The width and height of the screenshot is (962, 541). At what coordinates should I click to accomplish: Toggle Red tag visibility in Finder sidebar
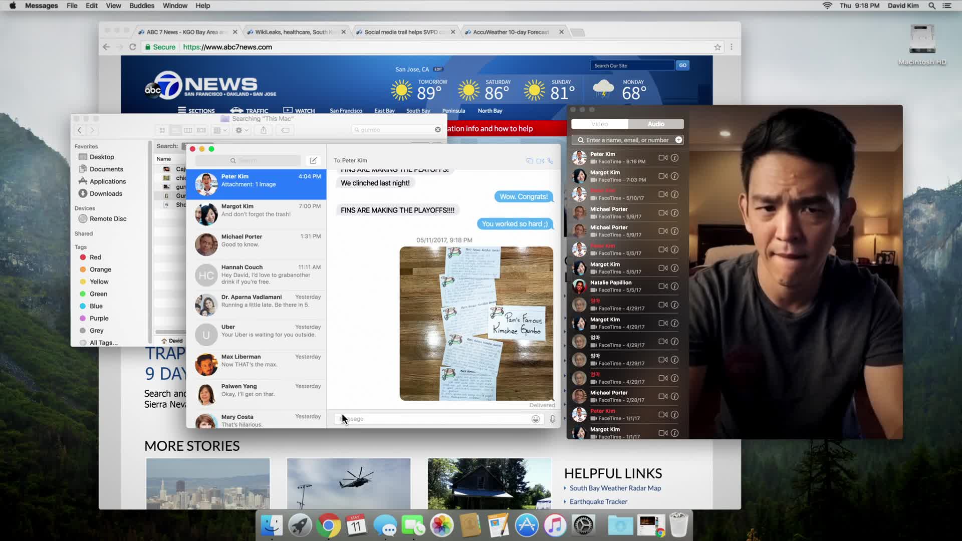click(95, 257)
